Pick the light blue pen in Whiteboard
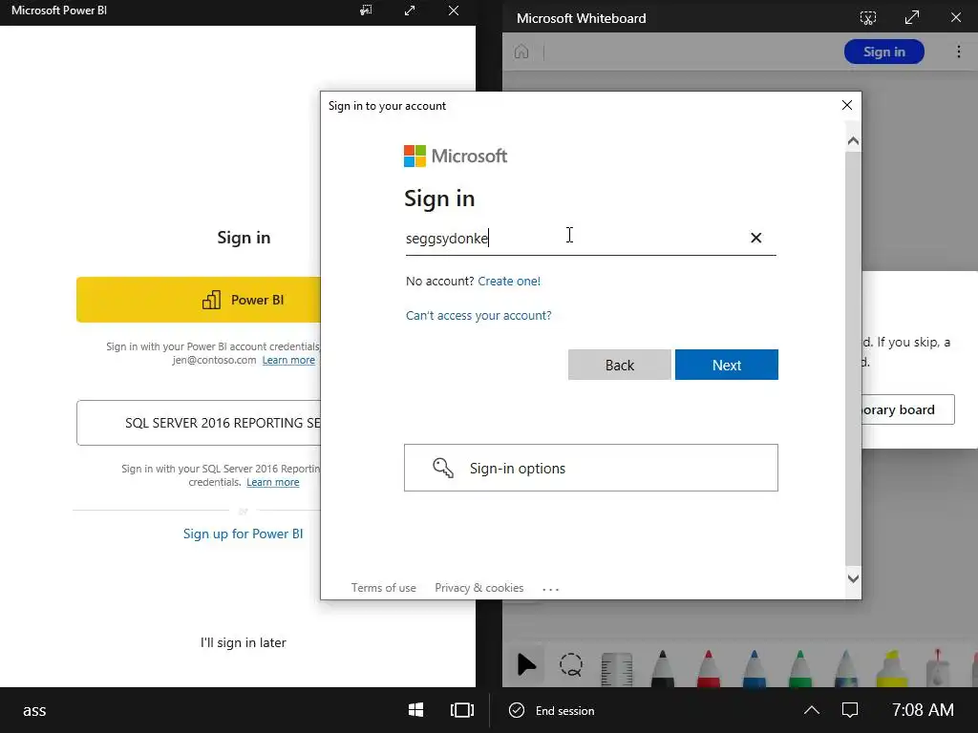The height and width of the screenshot is (733, 978). point(846,668)
